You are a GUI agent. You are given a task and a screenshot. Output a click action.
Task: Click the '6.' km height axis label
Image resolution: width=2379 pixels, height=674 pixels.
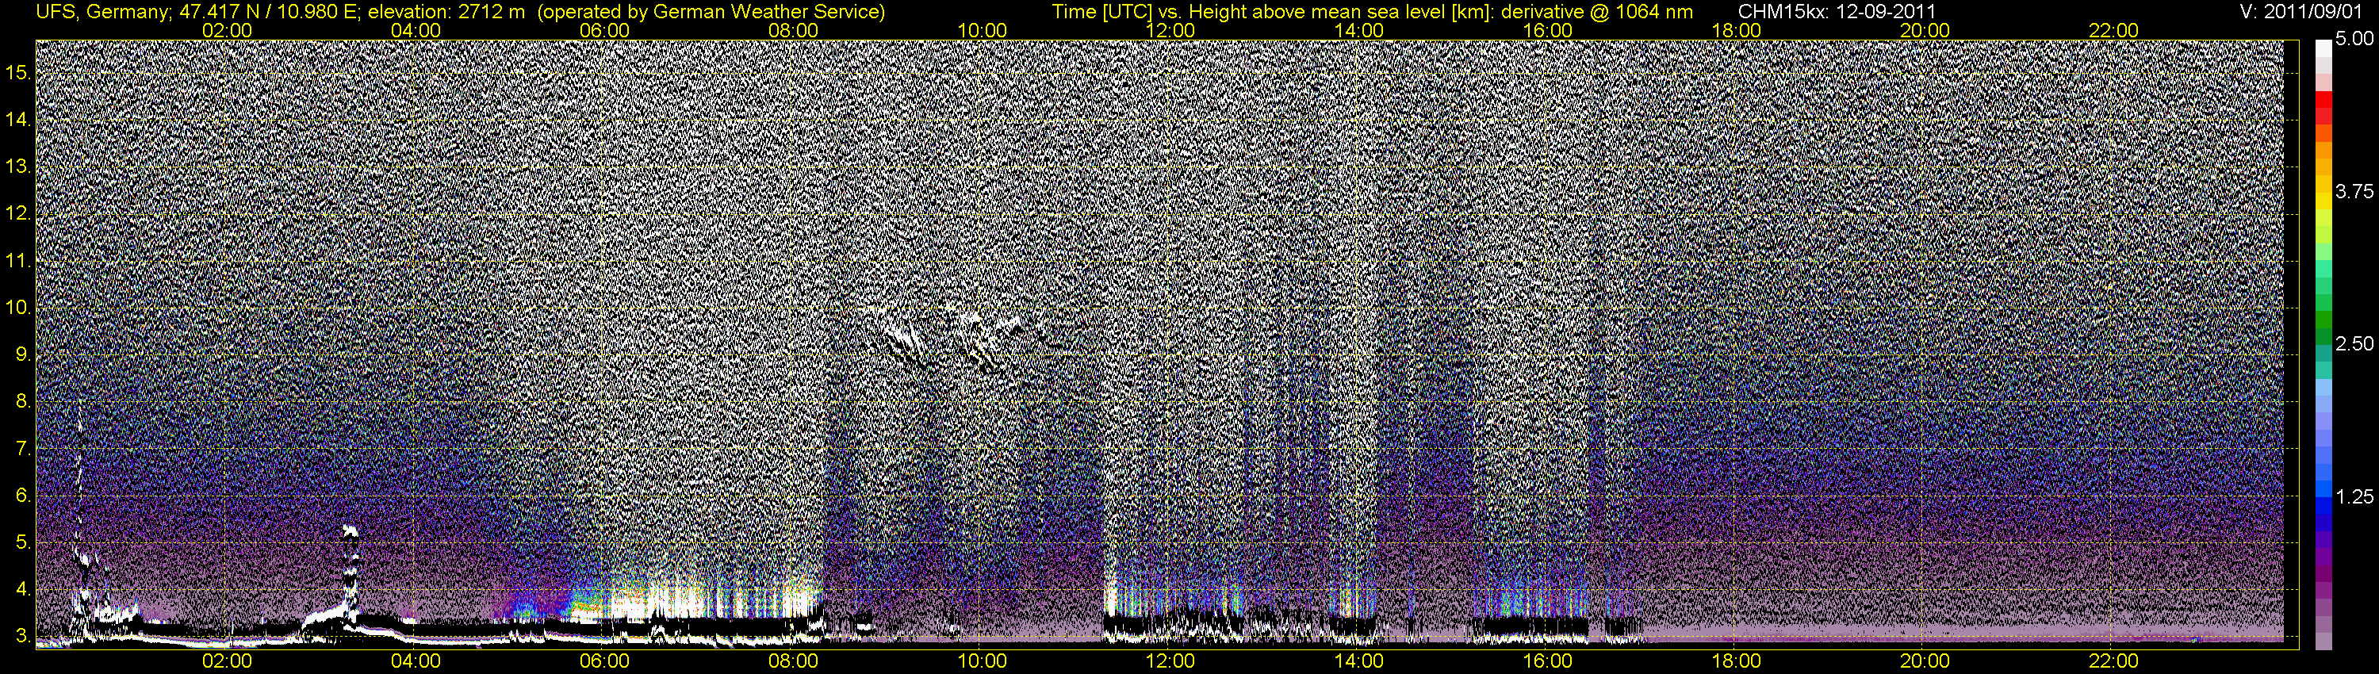click(22, 495)
